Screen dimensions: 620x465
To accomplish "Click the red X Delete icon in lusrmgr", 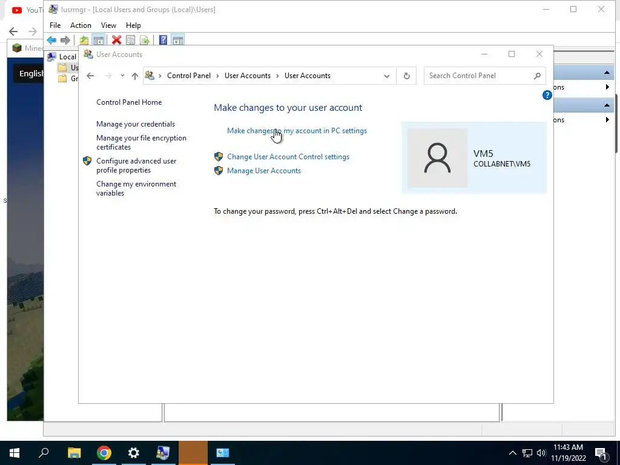I will 116,40.
